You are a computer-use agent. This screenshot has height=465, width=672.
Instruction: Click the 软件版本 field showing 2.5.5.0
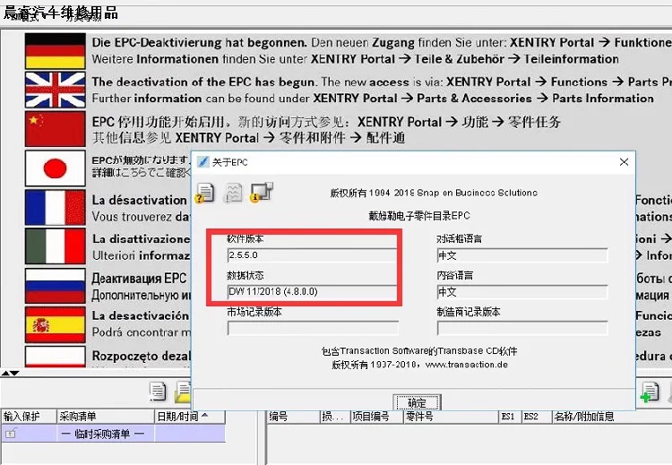[313, 255]
